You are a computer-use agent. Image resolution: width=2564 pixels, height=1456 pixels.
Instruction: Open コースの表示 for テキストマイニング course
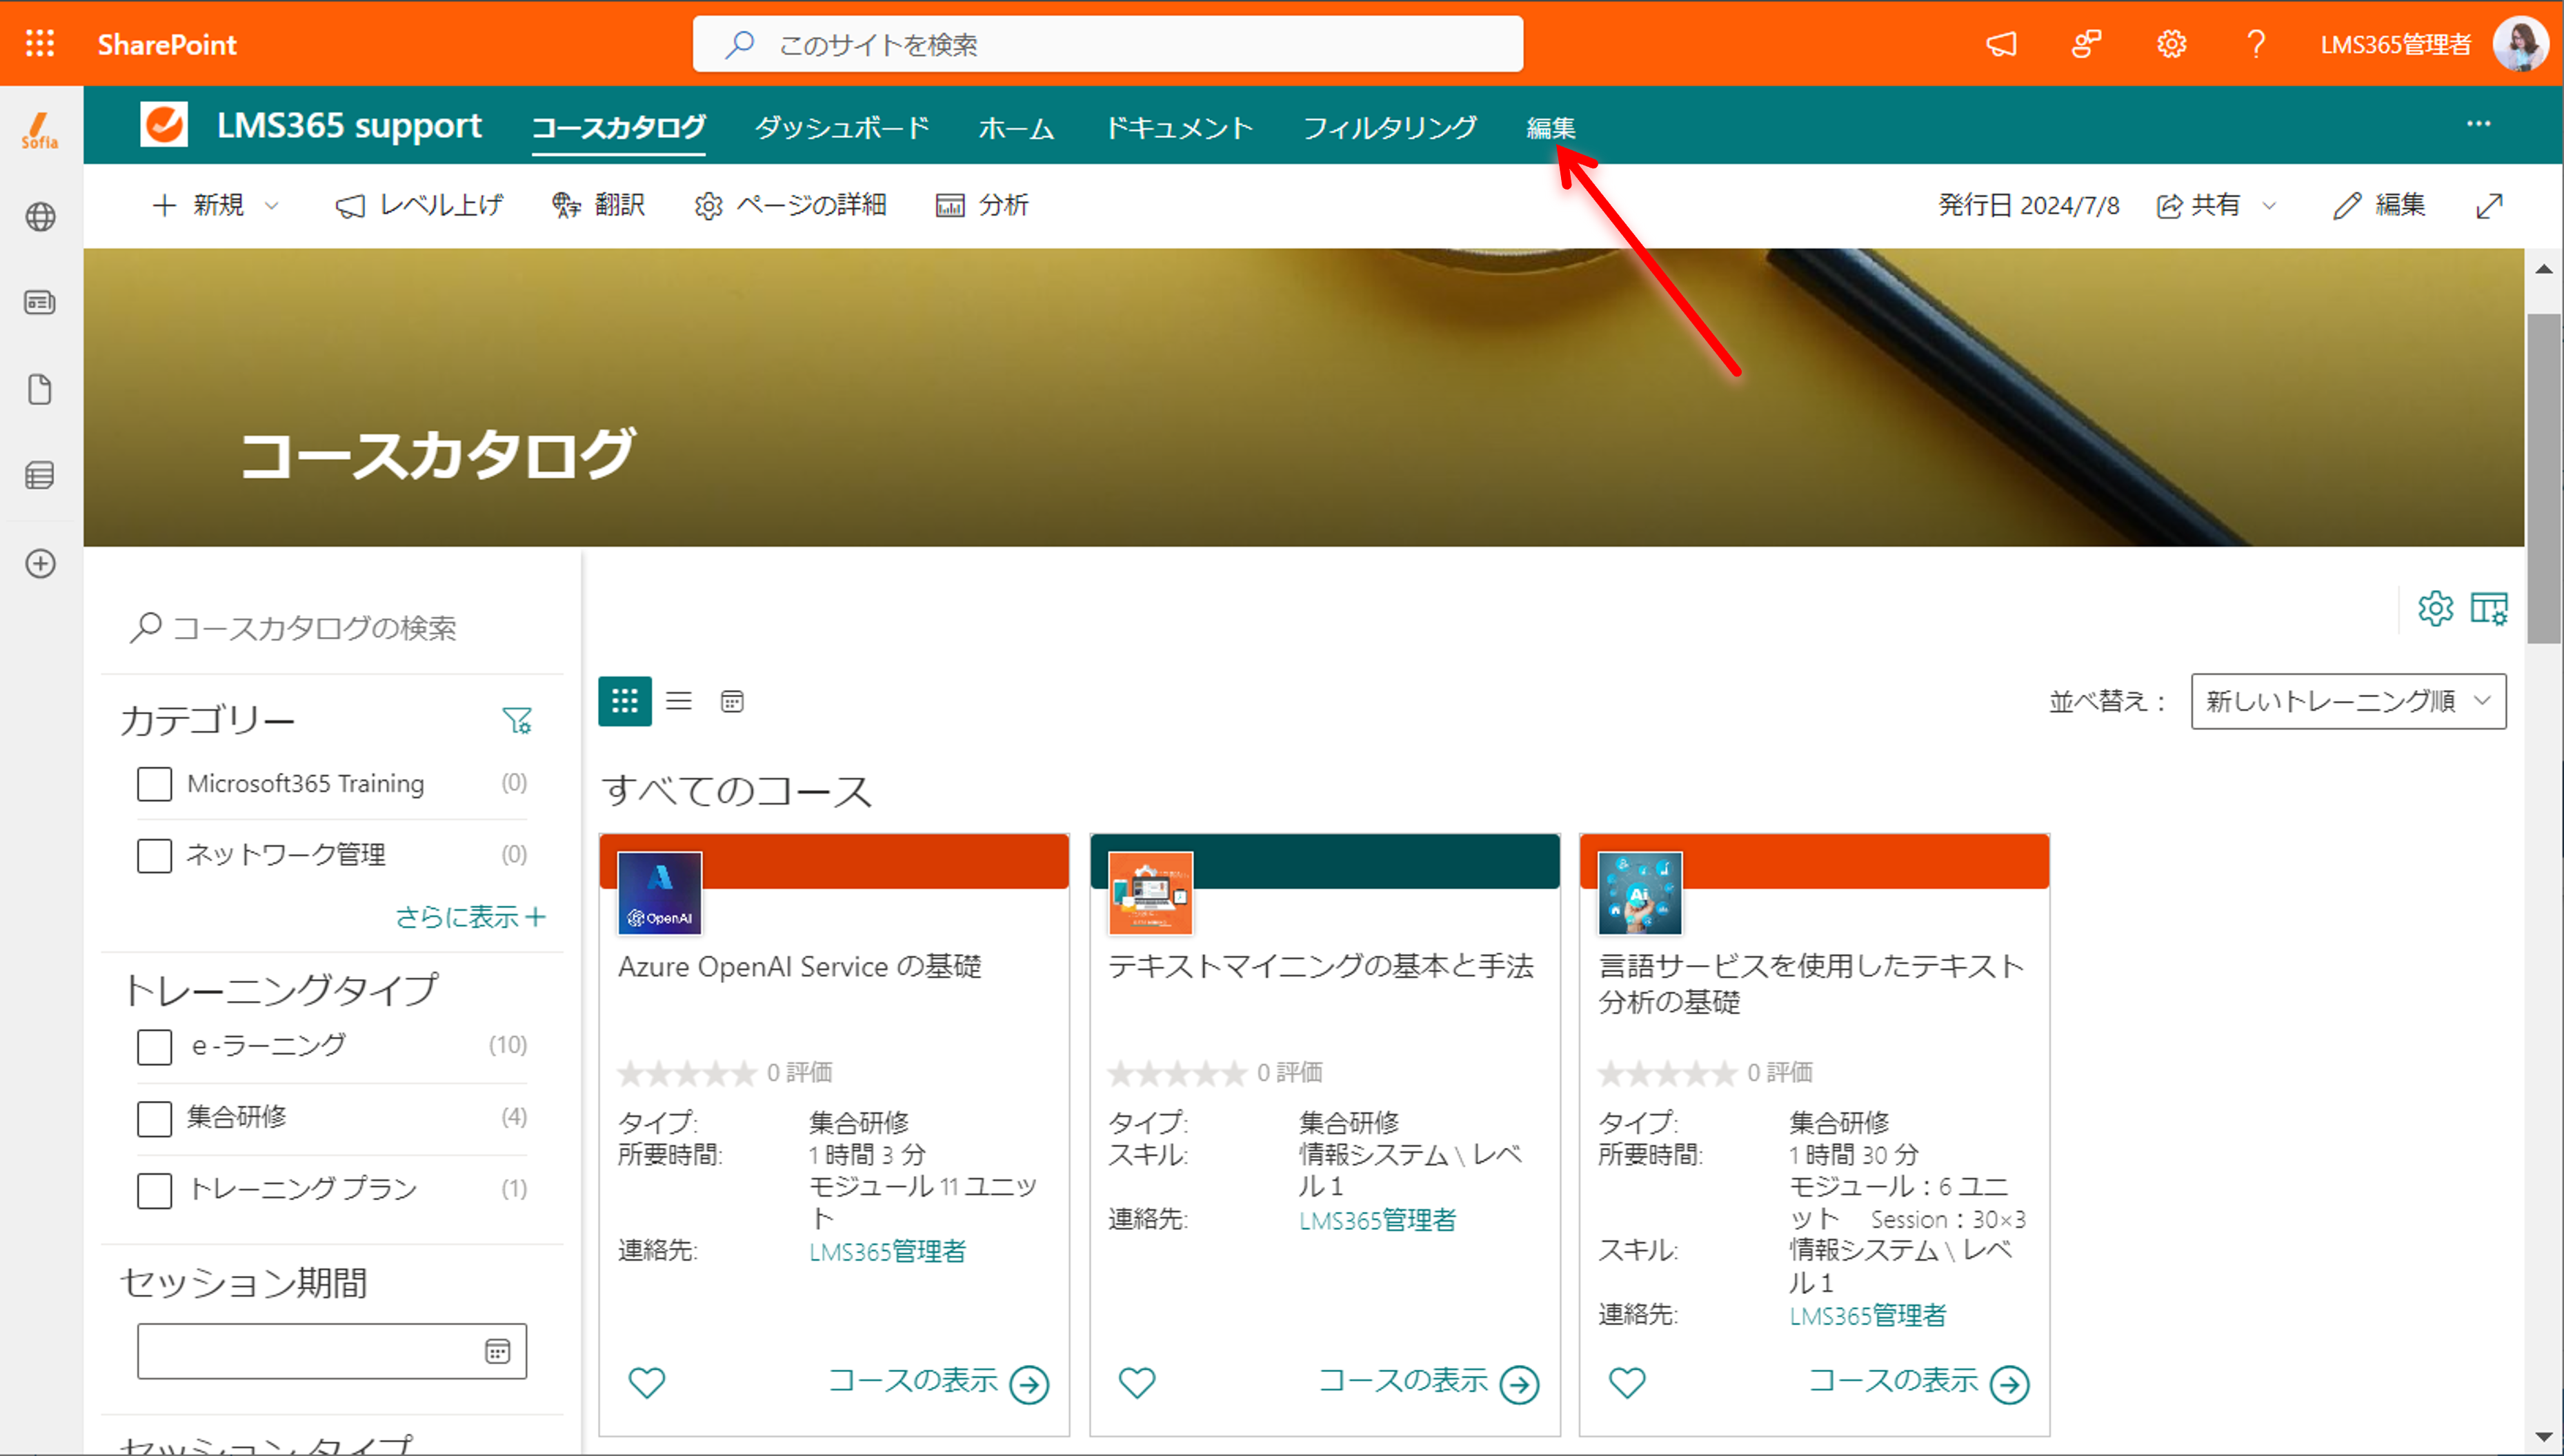[1429, 1383]
